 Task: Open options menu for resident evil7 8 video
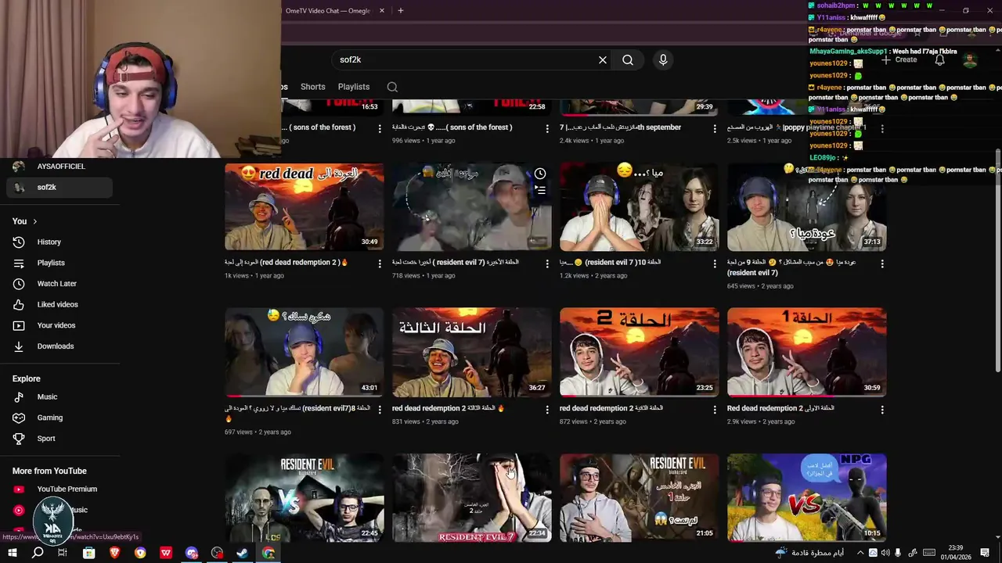click(x=380, y=410)
